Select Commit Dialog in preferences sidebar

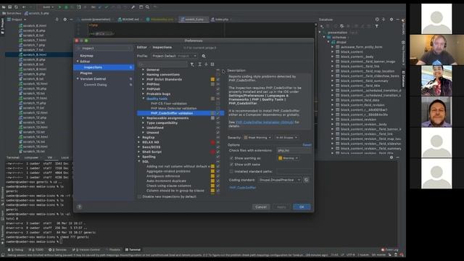(x=95, y=85)
